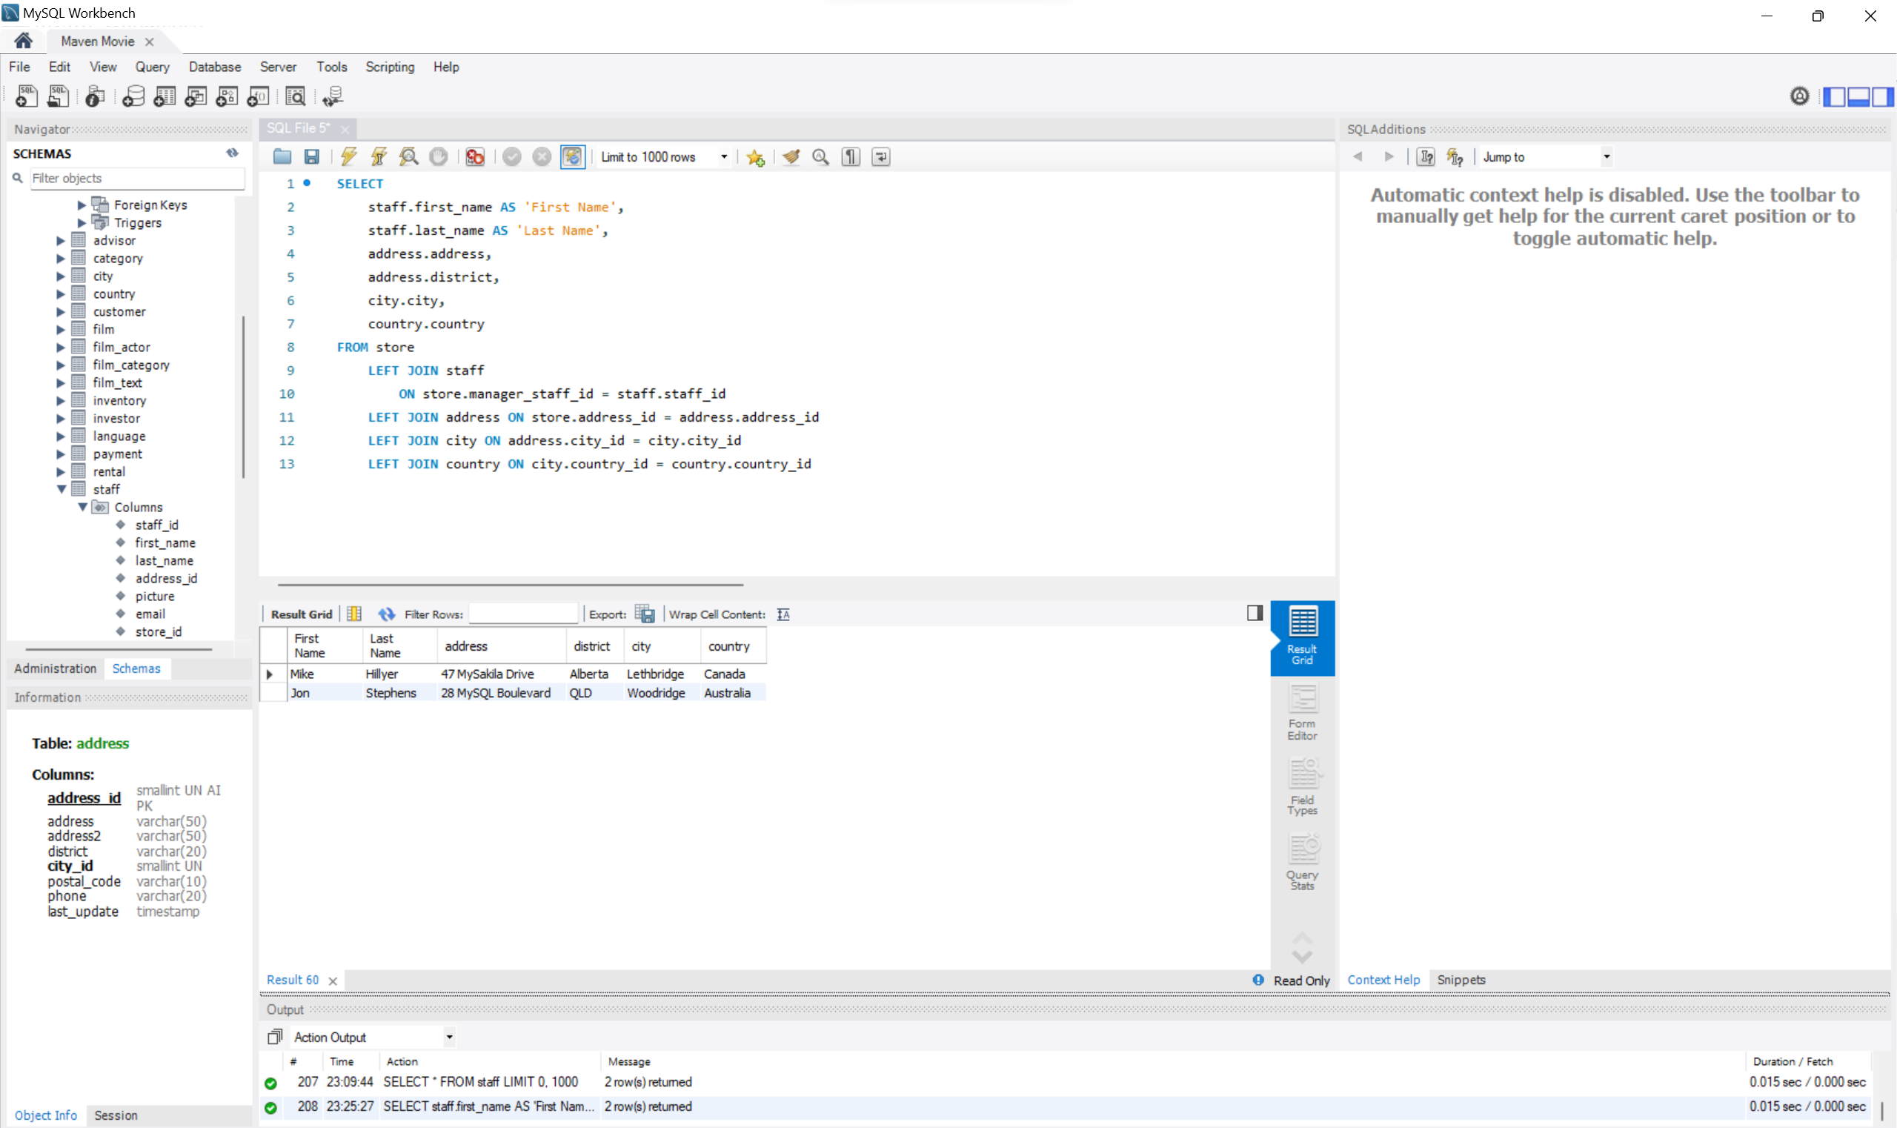Image resolution: width=1897 pixels, height=1128 pixels.
Task: Create a new SQL tab from the main toolbar
Action: pyautogui.click(x=25, y=96)
